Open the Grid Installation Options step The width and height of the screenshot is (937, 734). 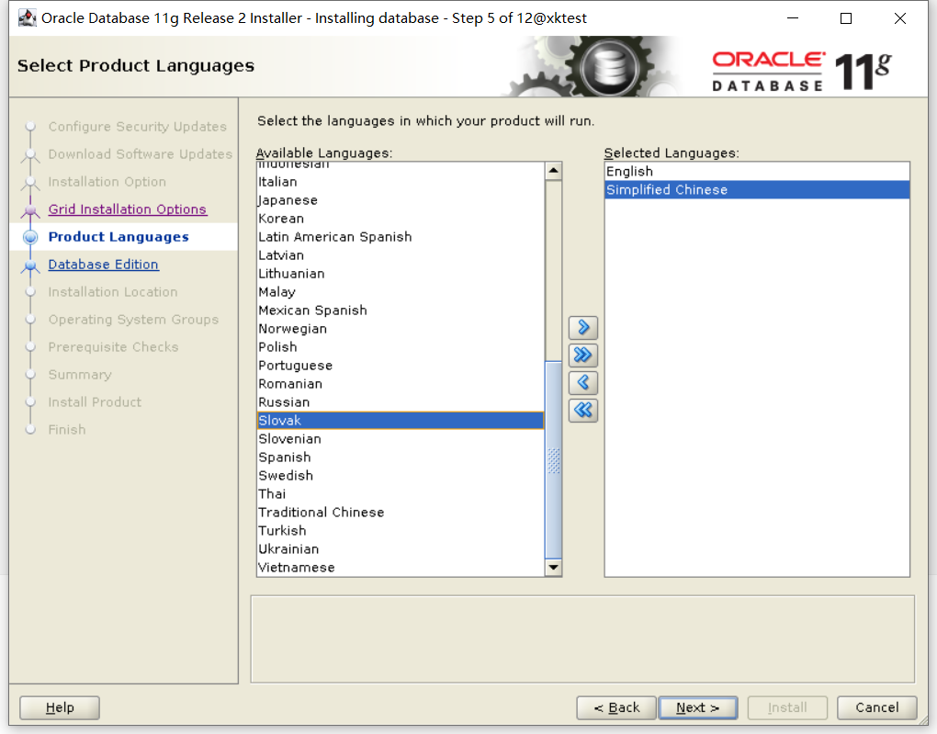128,209
